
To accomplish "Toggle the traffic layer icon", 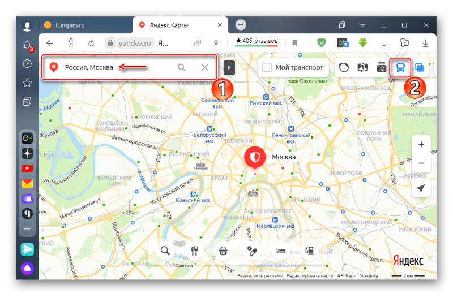I will point(344,67).
